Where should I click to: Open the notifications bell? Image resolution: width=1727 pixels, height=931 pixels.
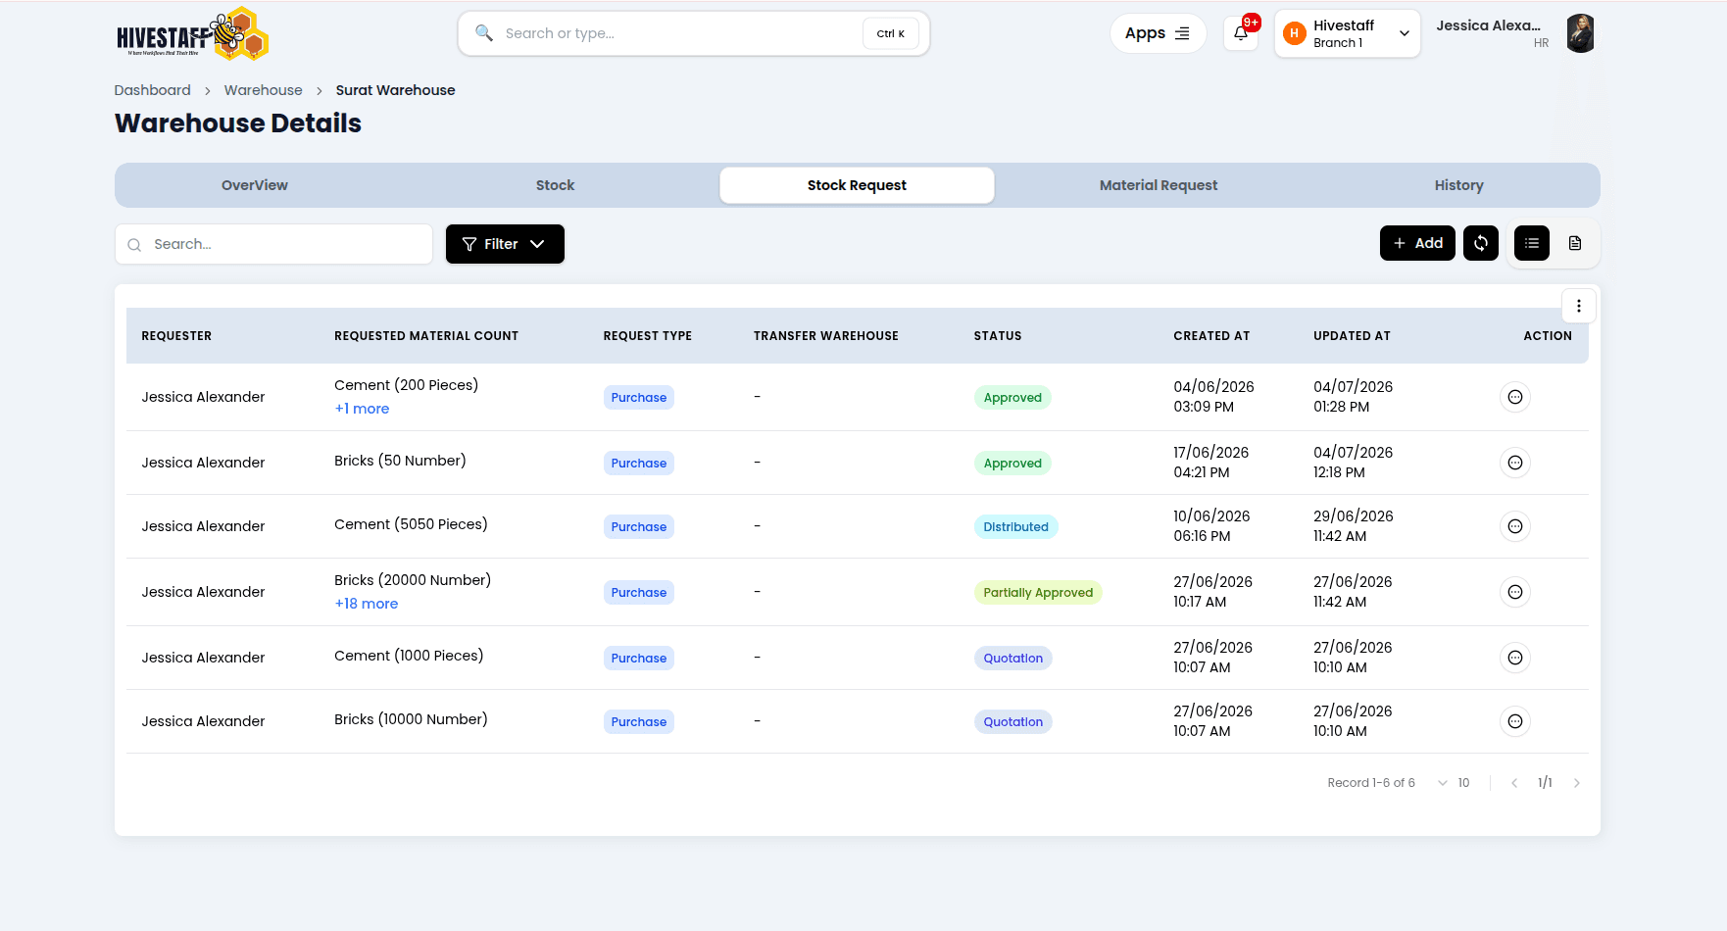[1241, 33]
